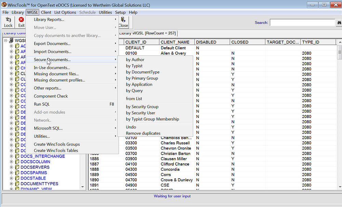Viewport: 342px width, 207px height.
Task: Open the Library menu
Action: click(18, 12)
